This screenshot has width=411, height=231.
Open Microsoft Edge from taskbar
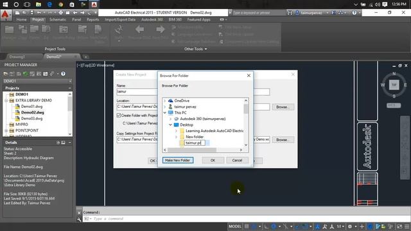tap(49, 4)
